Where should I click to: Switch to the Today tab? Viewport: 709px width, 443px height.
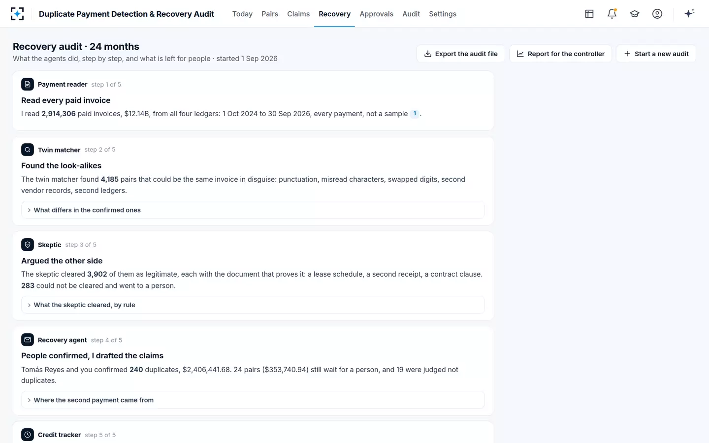242,14
